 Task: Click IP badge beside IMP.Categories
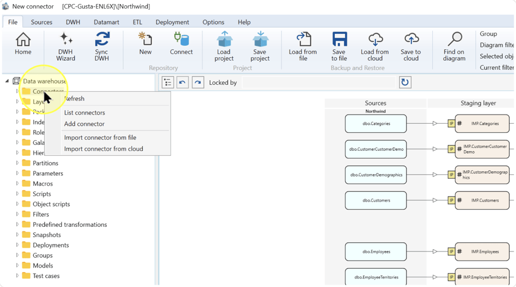point(451,124)
